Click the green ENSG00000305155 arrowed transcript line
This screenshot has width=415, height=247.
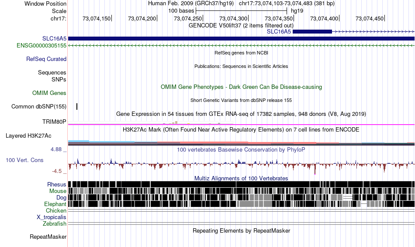pyautogui.click(x=242, y=46)
